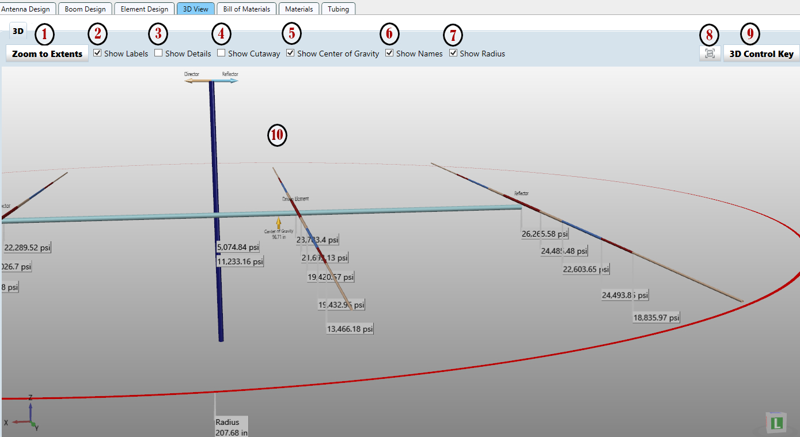800x437 pixels.
Task: Click the Radius 207.68 in label
Action: point(232,427)
